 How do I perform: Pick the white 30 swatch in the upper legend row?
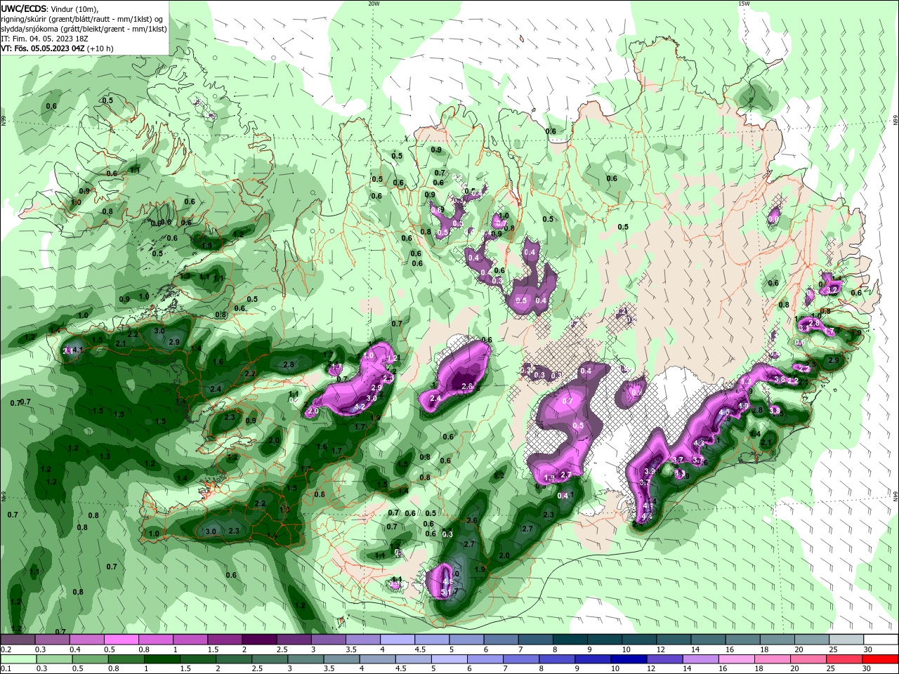881,638
